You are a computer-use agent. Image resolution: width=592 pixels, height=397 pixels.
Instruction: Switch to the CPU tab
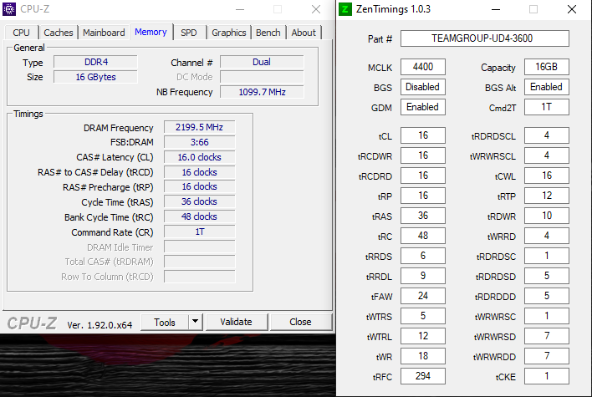(x=21, y=33)
